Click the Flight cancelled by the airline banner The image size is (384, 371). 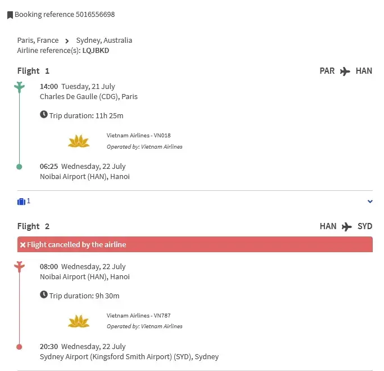pyautogui.click(x=195, y=244)
